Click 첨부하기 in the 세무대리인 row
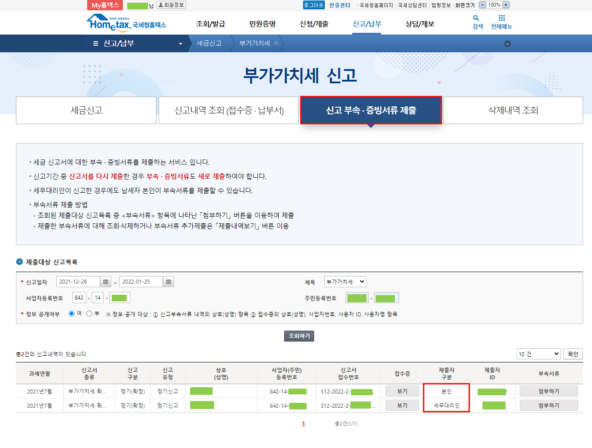Viewport: 592px width, 448px height. click(x=549, y=405)
